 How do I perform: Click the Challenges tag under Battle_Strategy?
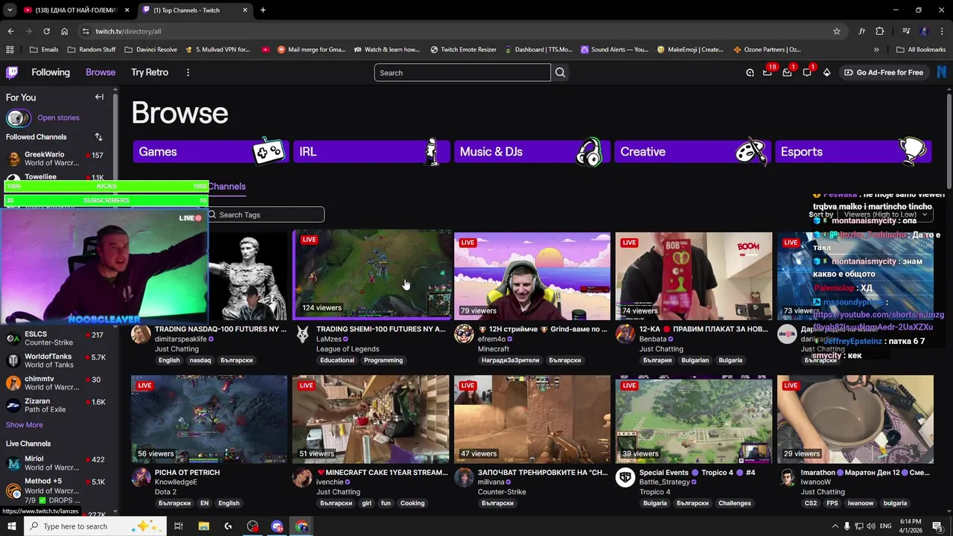735,503
